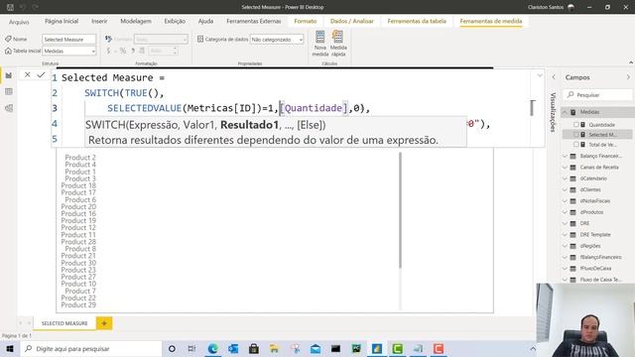
Task: Click the currency format dollar icon
Action: coord(108,51)
